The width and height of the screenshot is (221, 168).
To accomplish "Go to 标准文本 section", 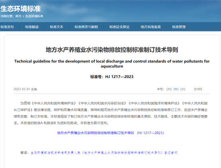I will click(x=57, y=27).
